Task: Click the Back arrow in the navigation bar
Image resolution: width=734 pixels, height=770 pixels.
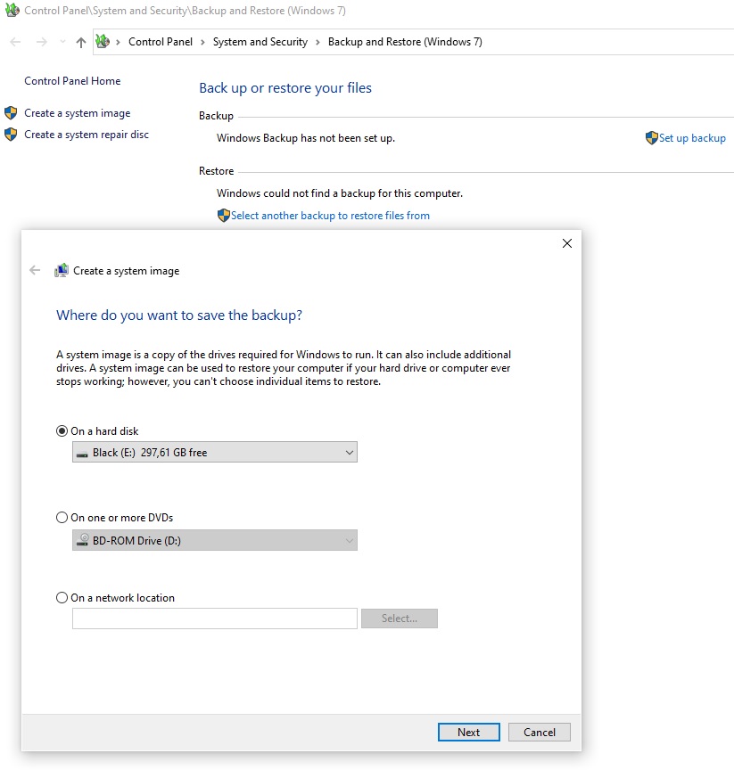Action: click(15, 42)
